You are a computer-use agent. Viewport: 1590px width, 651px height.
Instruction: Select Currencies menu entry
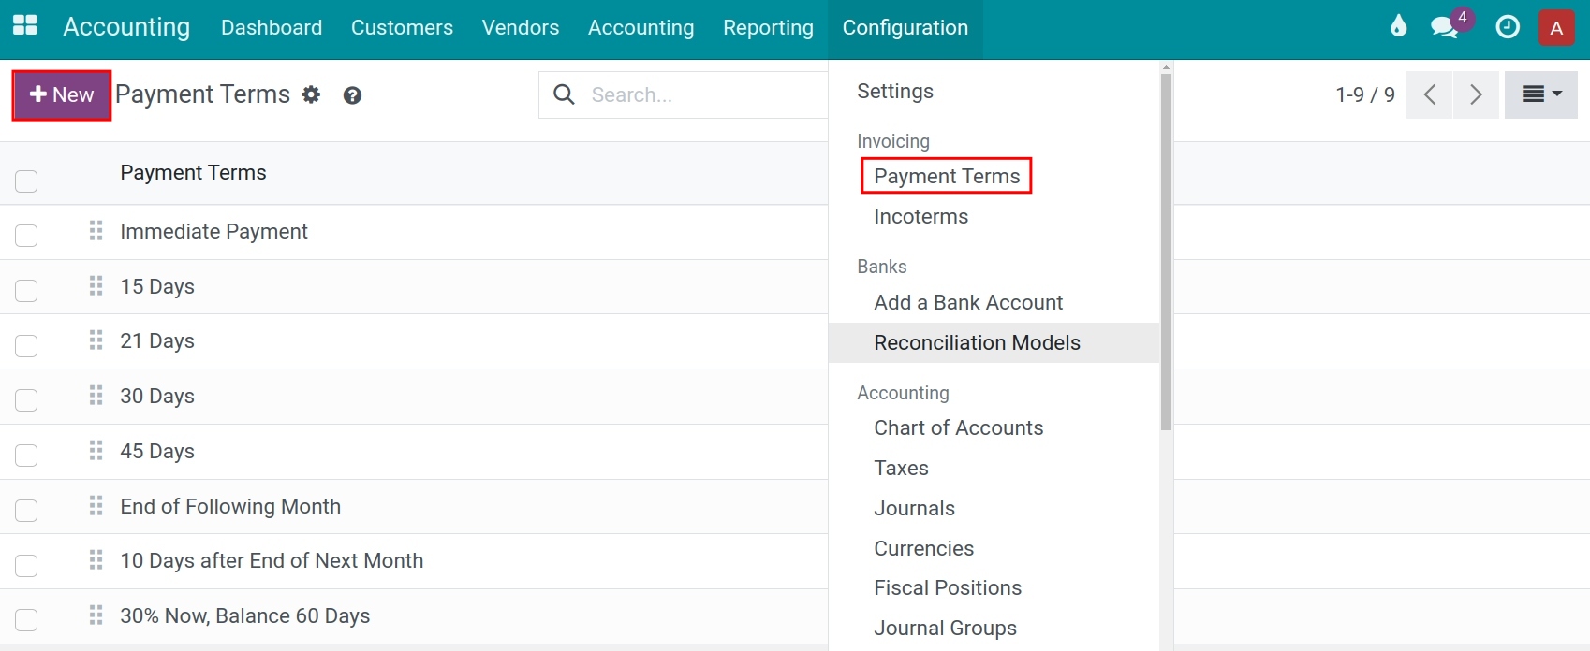tap(923, 548)
